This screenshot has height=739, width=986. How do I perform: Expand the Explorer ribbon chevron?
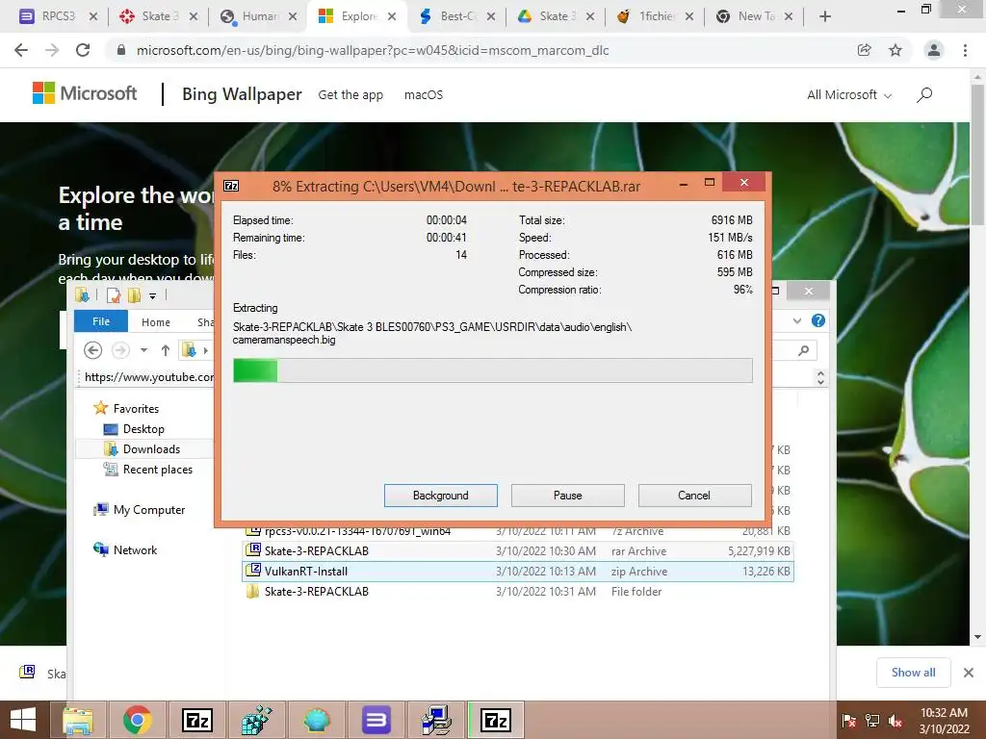pyautogui.click(x=796, y=320)
